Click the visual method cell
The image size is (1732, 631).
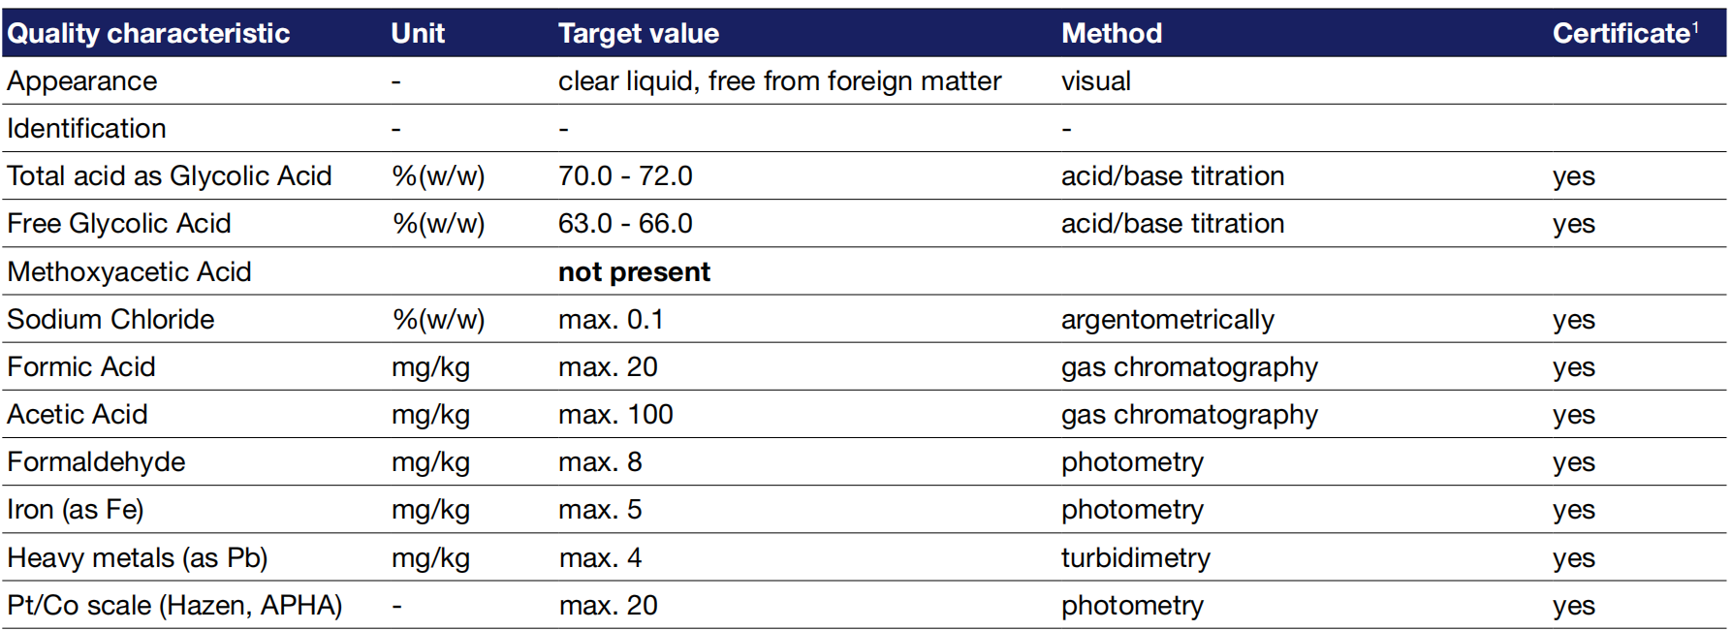[x=1095, y=81]
